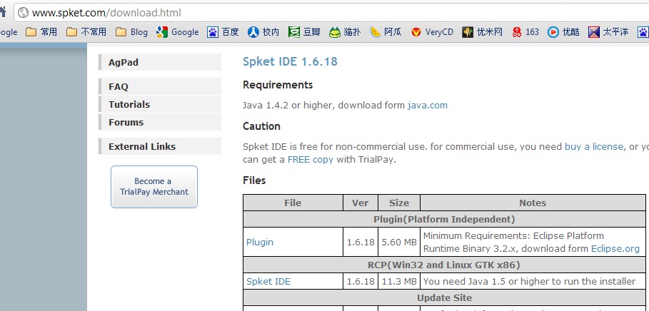Follow the java.com link
This screenshot has height=311, width=649.
pos(428,105)
